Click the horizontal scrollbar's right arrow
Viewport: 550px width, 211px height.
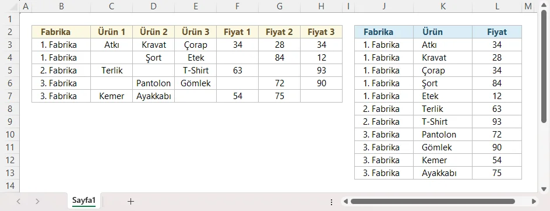(x=534, y=202)
